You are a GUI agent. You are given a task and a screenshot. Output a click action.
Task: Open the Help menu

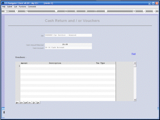(x=4, y=7)
